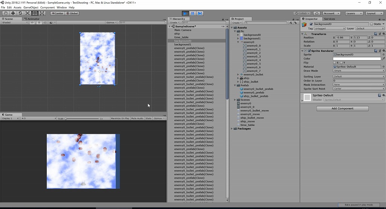The height and width of the screenshot is (209, 386).
Task: Toggle scene effects image icon
Action: click(51, 22)
